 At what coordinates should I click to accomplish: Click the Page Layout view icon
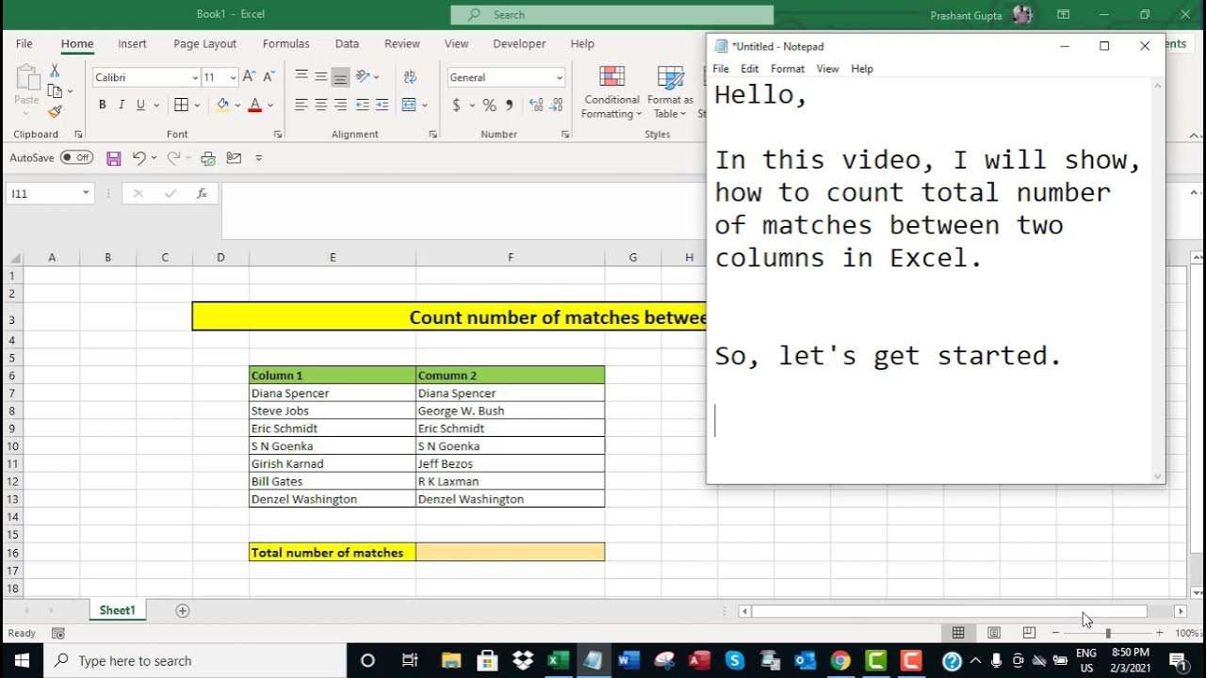point(994,633)
